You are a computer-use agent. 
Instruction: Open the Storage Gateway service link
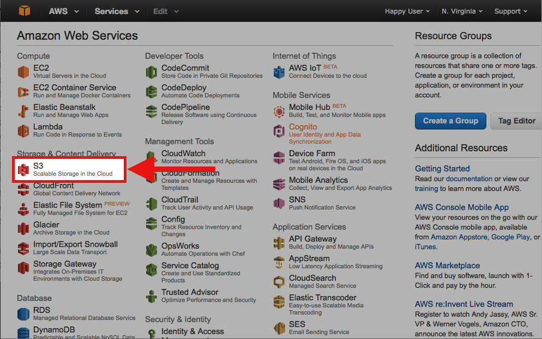click(65, 264)
